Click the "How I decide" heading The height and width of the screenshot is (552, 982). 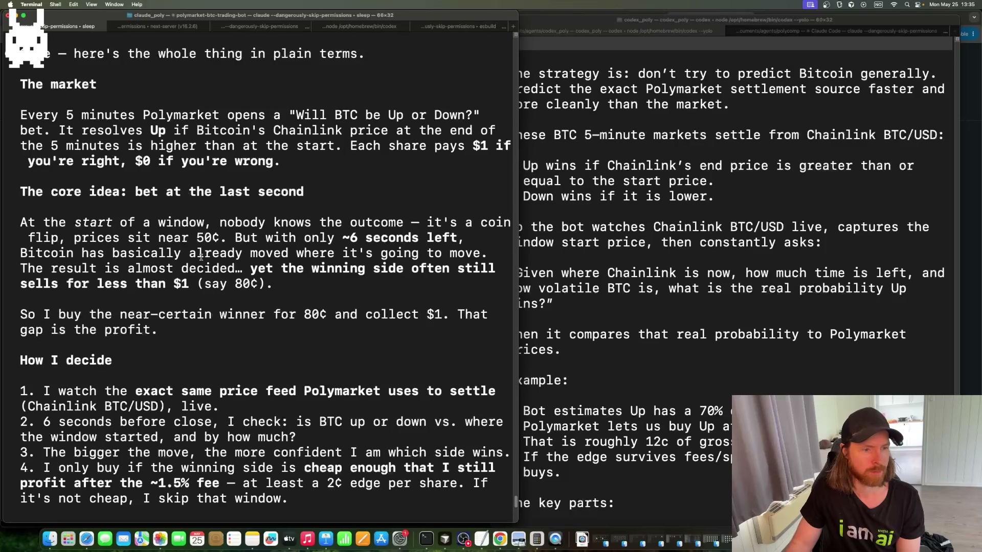tap(66, 360)
